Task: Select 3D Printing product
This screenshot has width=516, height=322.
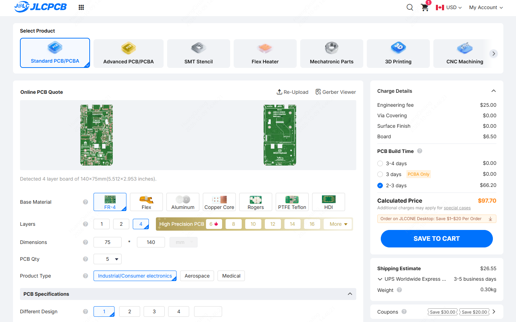Action: (398, 54)
